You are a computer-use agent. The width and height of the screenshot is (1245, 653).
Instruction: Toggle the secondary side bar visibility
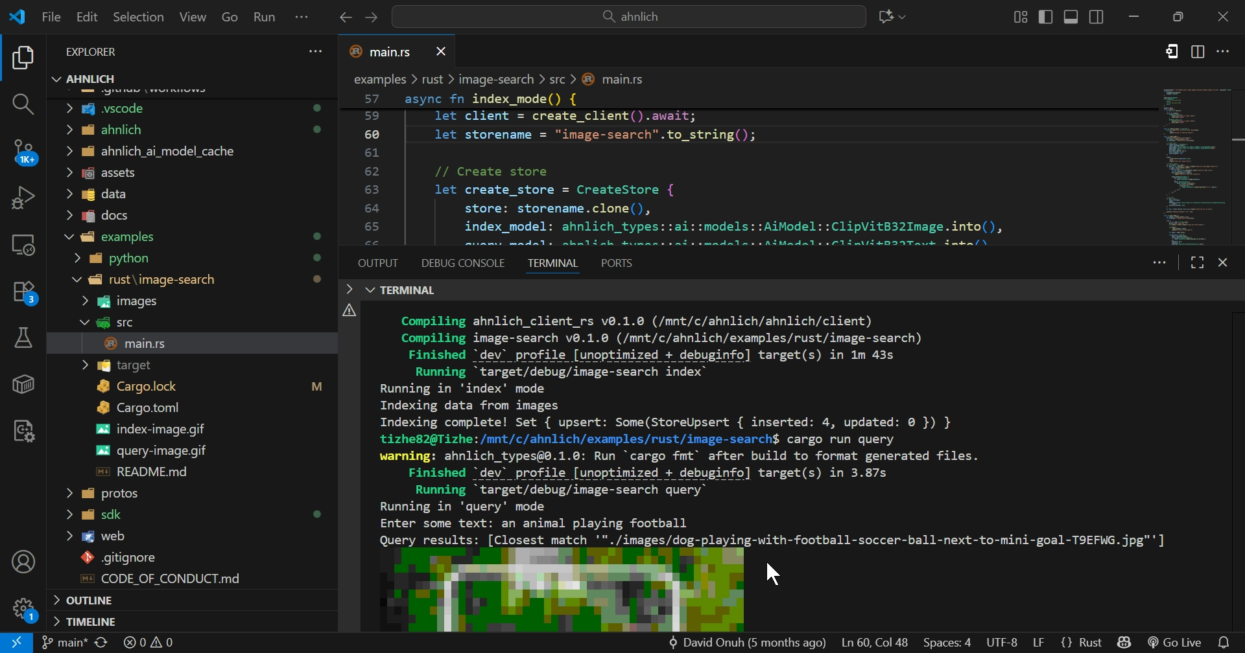pyautogui.click(x=1097, y=17)
